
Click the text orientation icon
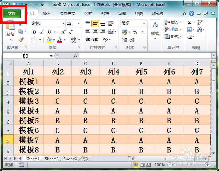pyautogui.click(x=105, y=40)
